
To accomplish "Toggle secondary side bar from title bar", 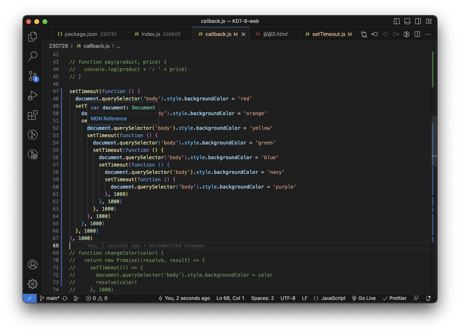I will pyautogui.click(x=418, y=21).
